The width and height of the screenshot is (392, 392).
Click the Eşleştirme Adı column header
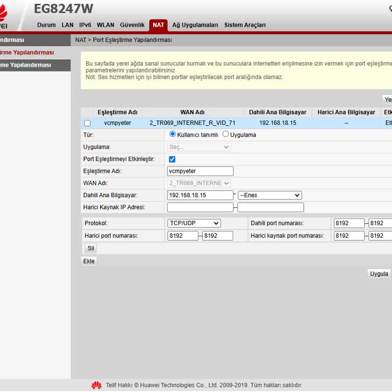pos(117,112)
